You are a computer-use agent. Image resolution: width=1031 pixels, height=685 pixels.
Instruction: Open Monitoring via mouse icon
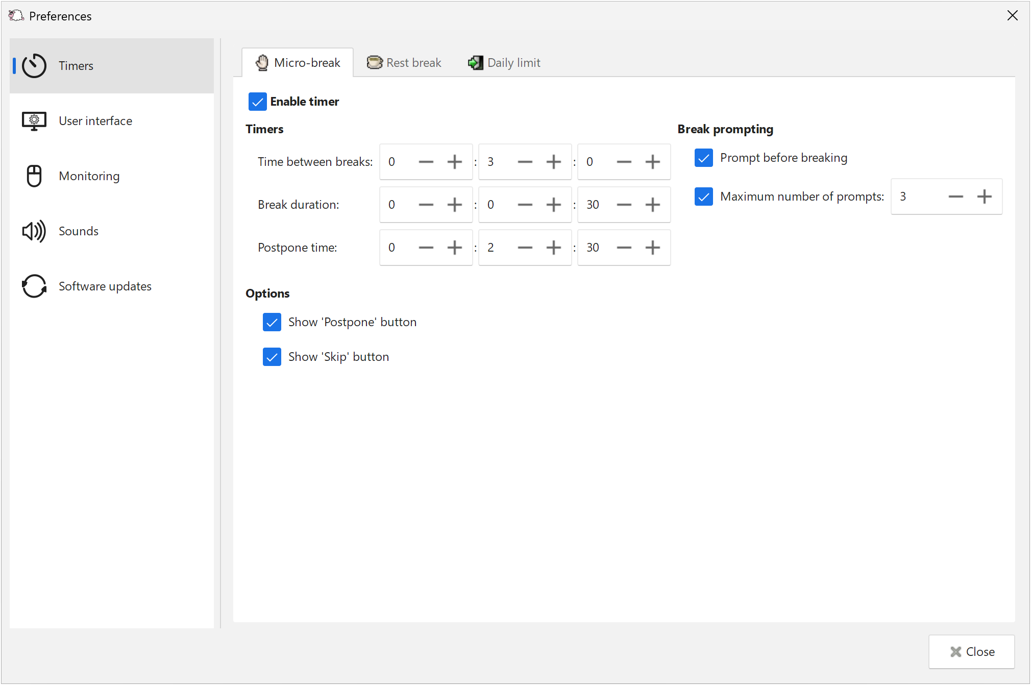34,176
